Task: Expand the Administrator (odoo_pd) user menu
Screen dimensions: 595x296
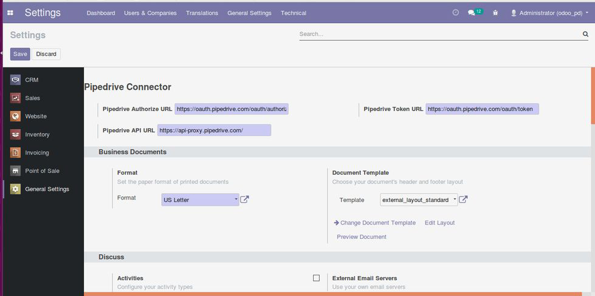Action: click(550, 13)
